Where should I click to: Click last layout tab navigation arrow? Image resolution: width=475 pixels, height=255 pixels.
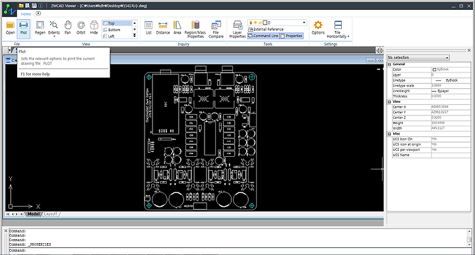click(x=21, y=214)
